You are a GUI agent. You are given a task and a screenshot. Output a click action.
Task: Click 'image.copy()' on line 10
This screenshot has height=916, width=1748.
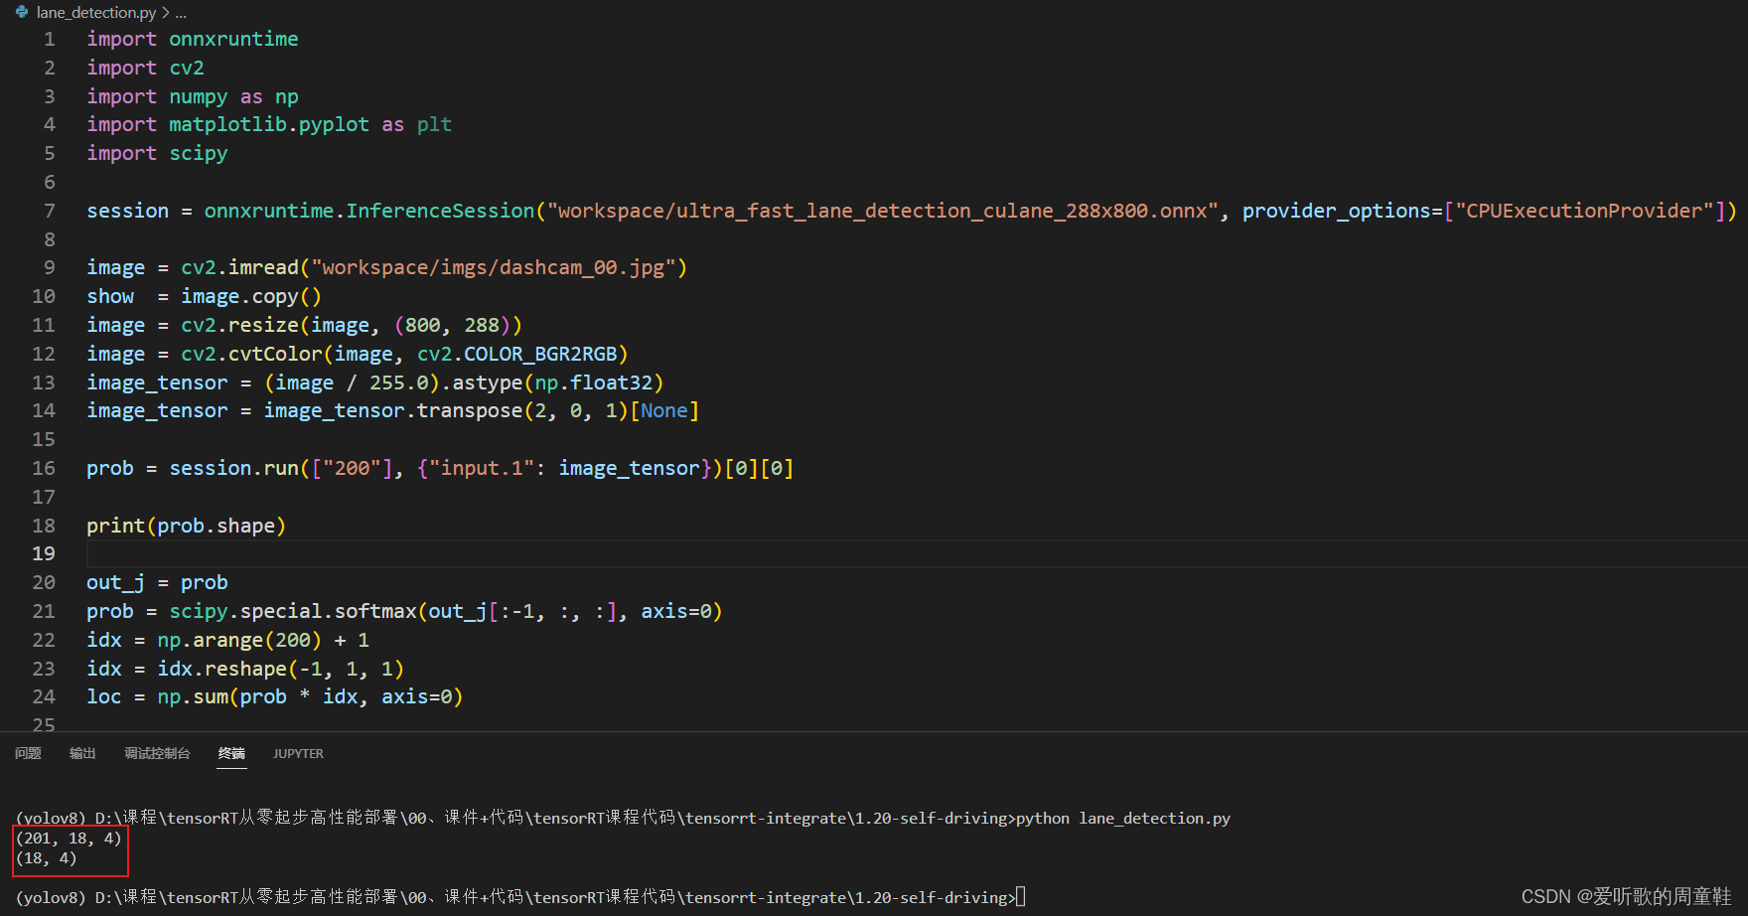(x=251, y=296)
